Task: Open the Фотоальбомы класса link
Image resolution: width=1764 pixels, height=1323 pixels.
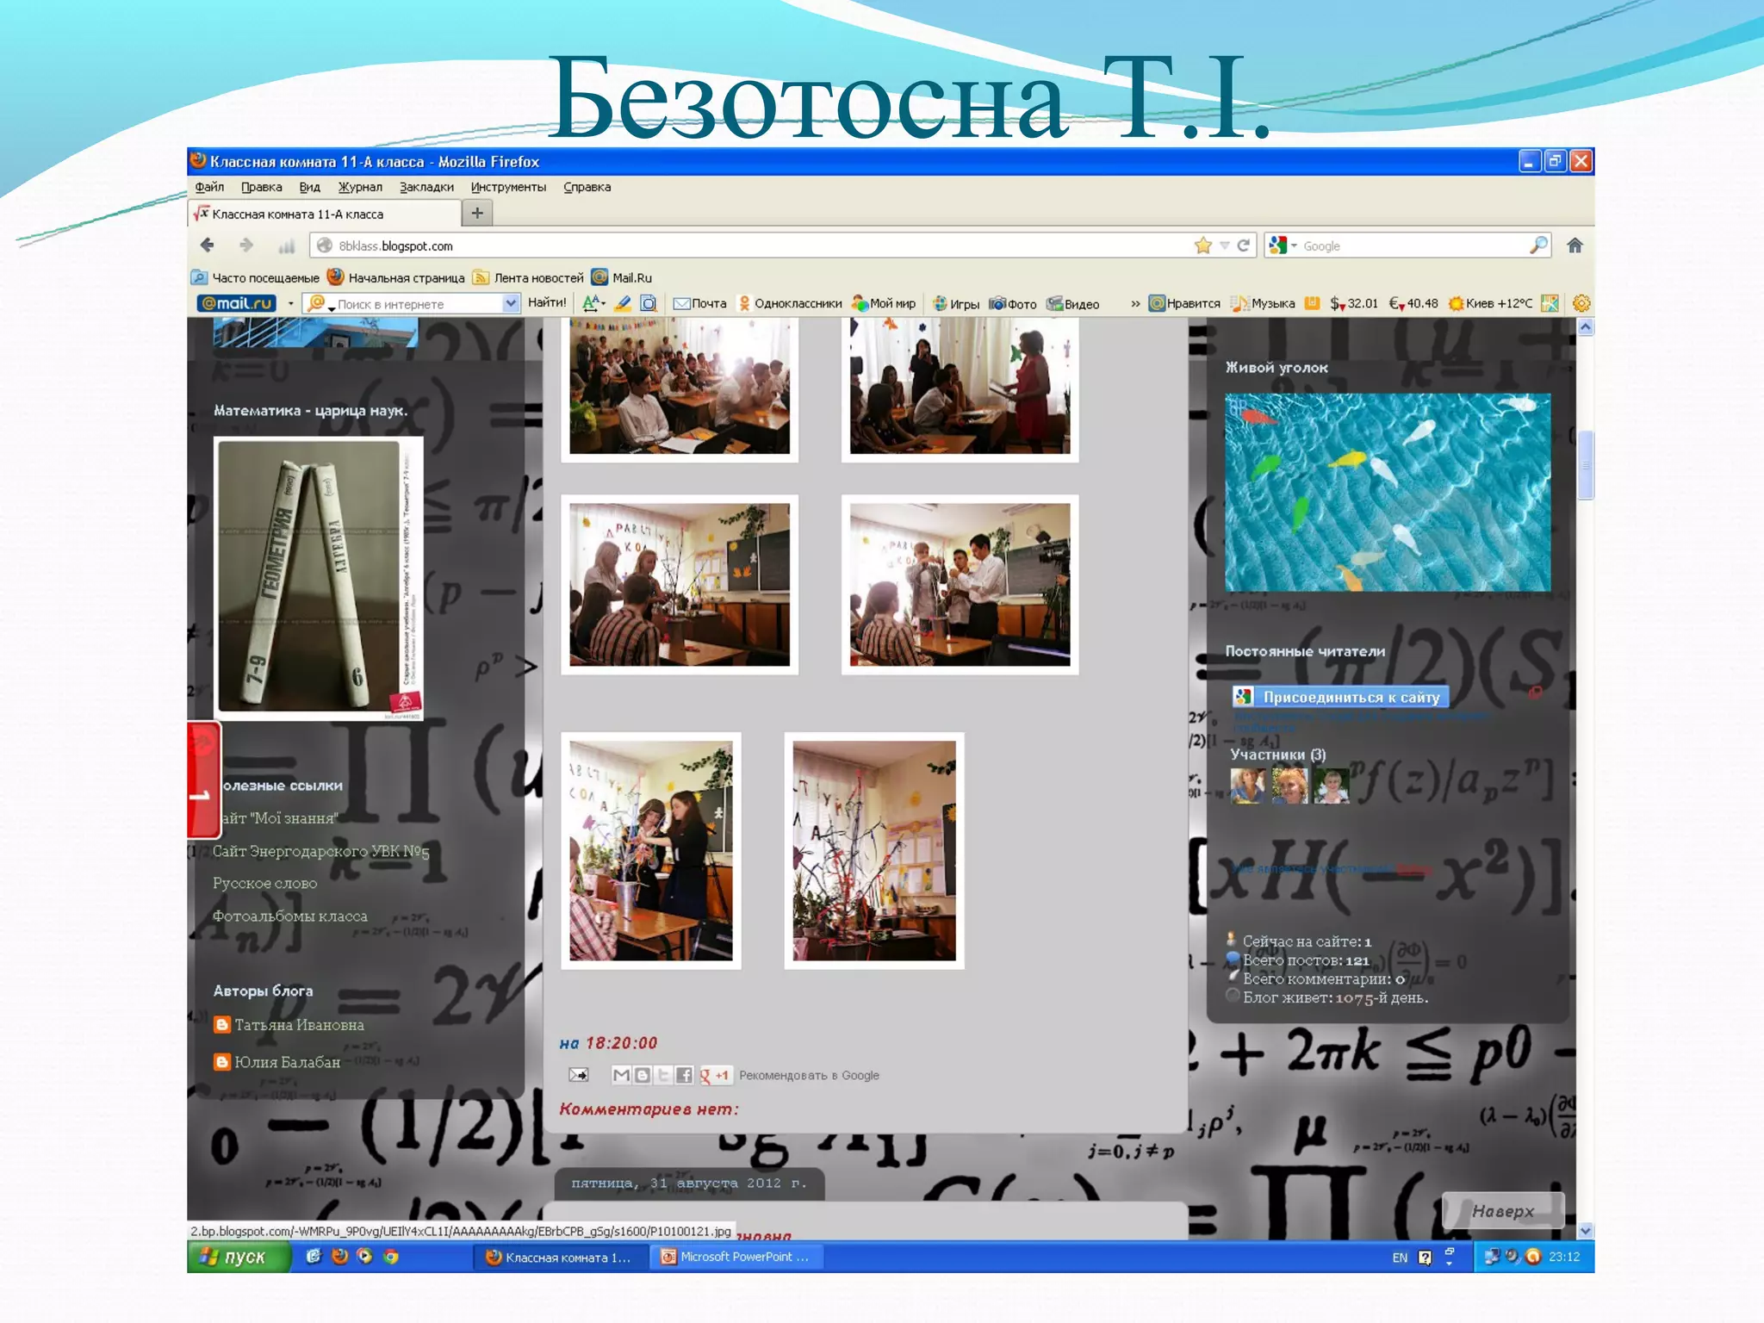Action: pyautogui.click(x=289, y=916)
